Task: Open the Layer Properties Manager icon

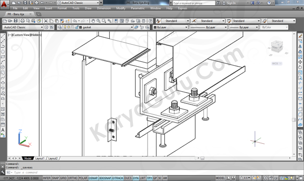Action: click(x=60, y=27)
